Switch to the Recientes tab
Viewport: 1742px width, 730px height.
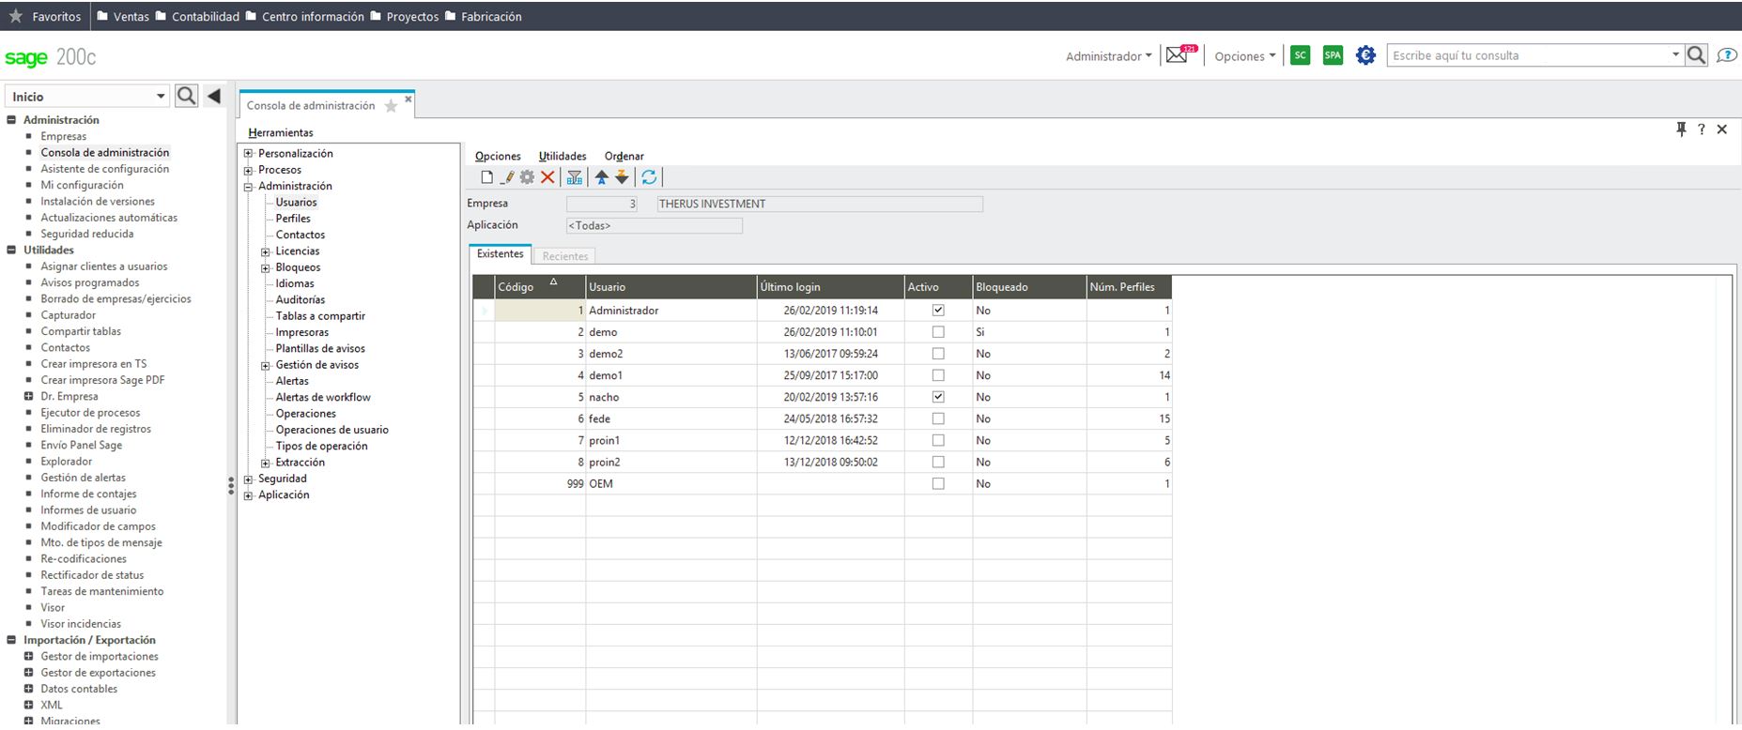tap(565, 255)
